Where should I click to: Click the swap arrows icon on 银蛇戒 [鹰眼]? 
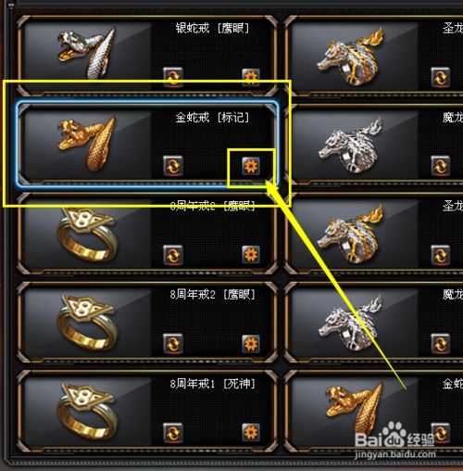(x=173, y=77)
